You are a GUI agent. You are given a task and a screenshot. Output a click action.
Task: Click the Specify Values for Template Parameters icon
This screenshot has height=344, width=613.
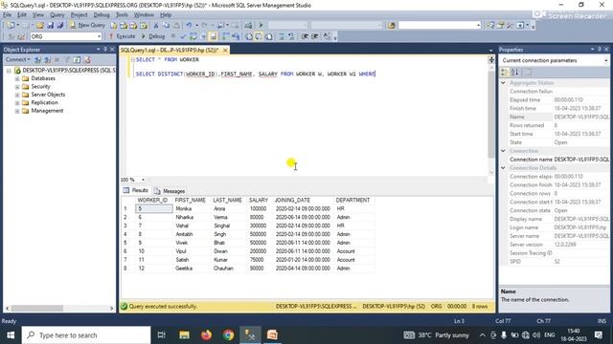(327, 36)
